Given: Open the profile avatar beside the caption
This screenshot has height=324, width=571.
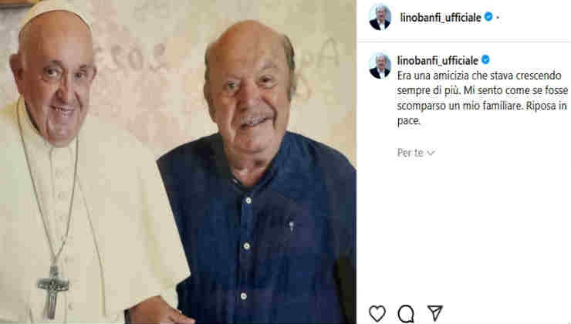Looking at the screenshot, I should (380, 66).
